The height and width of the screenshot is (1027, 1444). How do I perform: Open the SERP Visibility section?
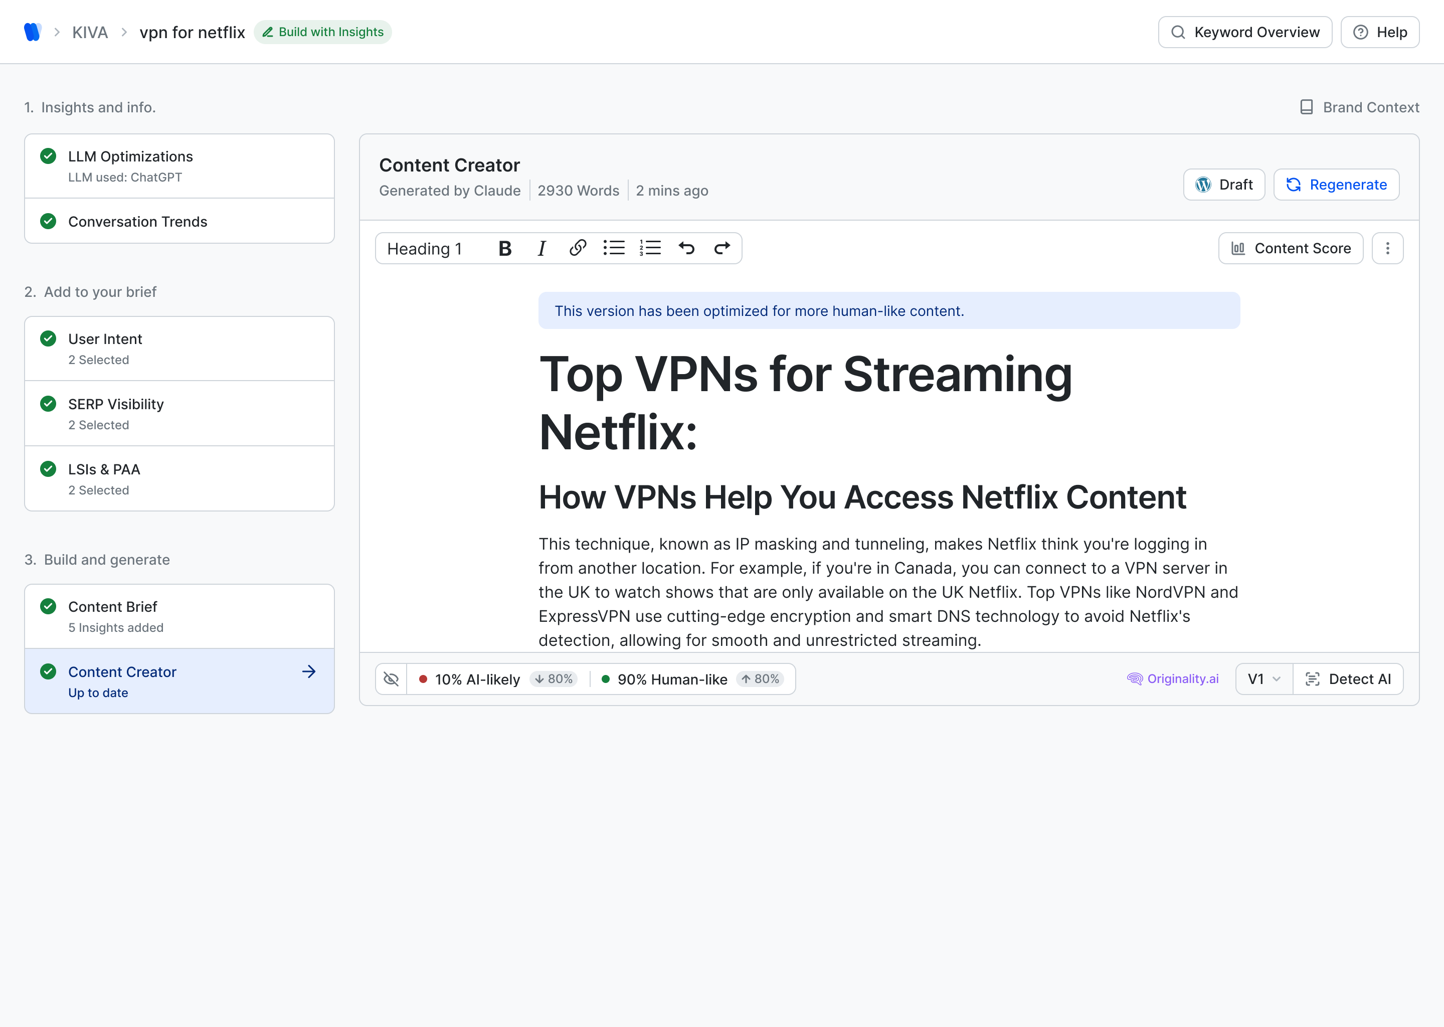tap(179, 414)
